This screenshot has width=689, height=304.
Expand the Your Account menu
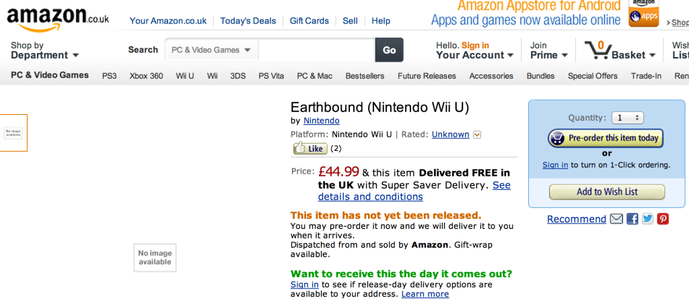474,50
